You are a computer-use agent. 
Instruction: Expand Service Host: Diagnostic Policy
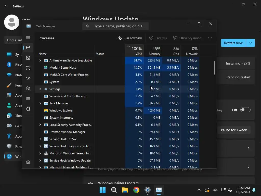point(40,146)
